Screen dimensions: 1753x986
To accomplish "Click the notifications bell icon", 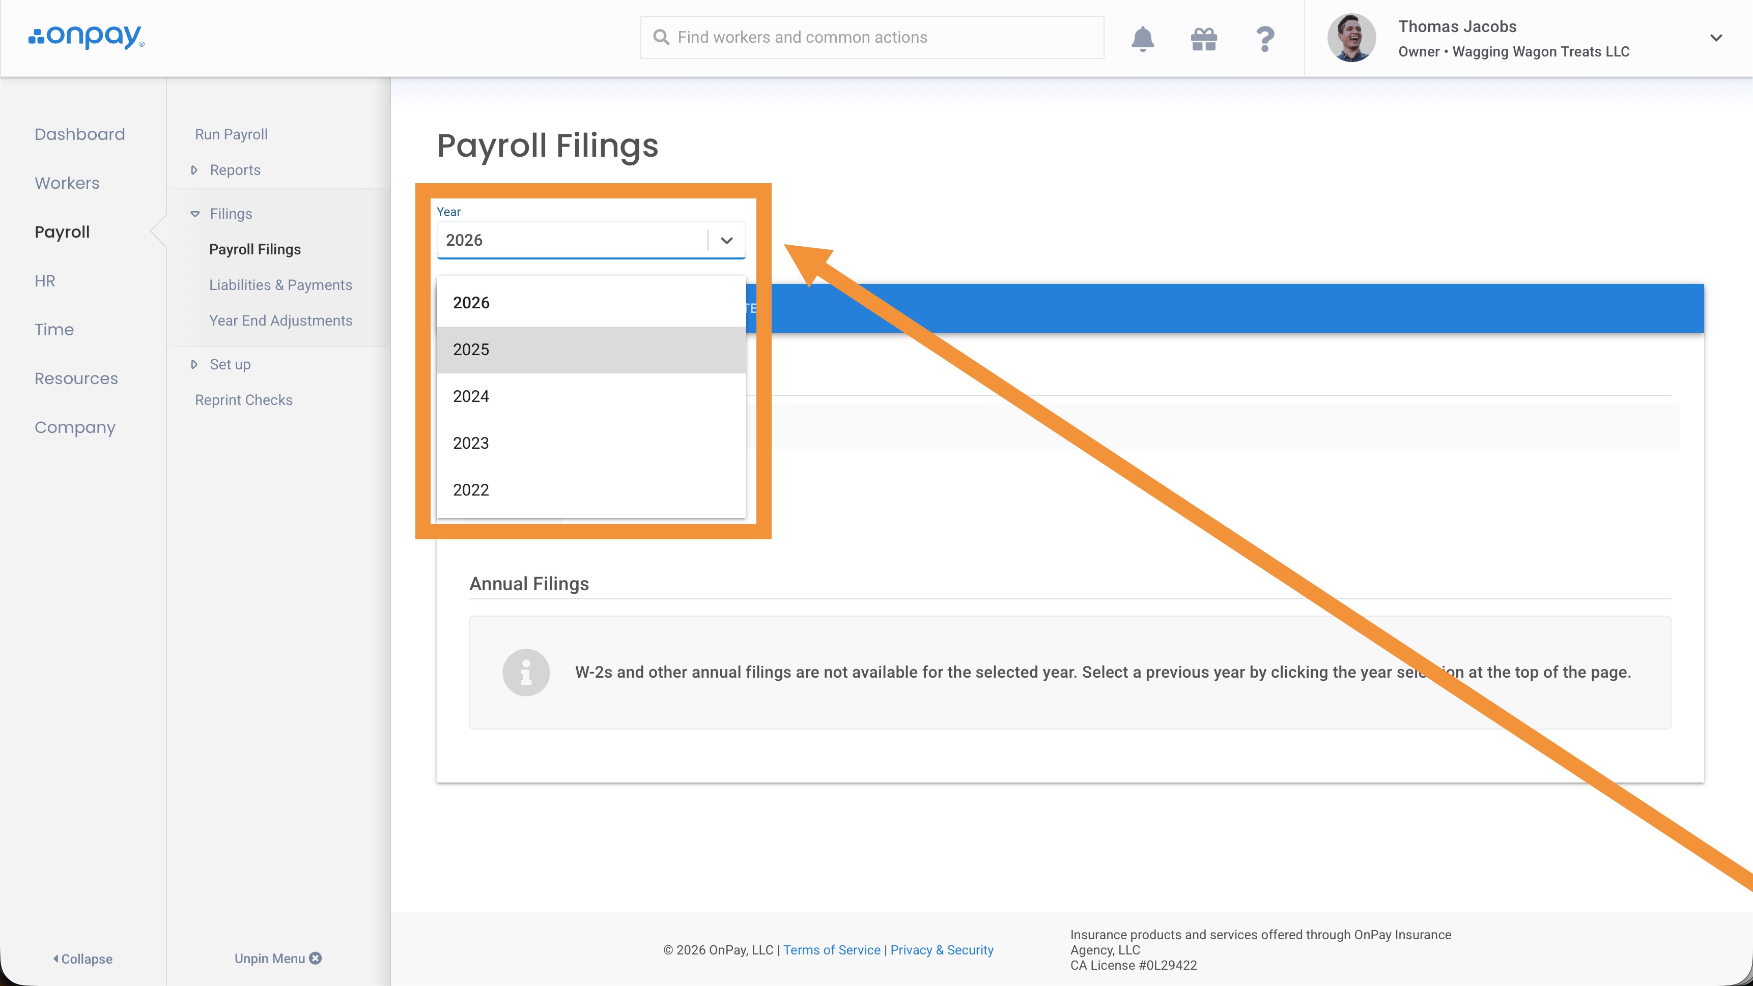I will coord(1143,38).
